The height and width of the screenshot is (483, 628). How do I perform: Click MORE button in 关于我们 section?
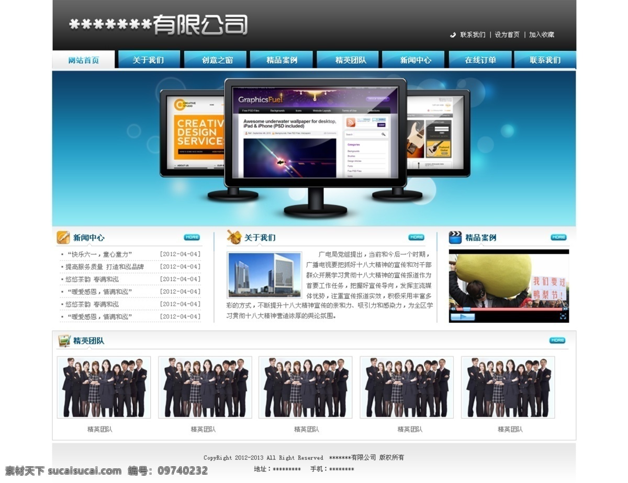tap(417, 238)
